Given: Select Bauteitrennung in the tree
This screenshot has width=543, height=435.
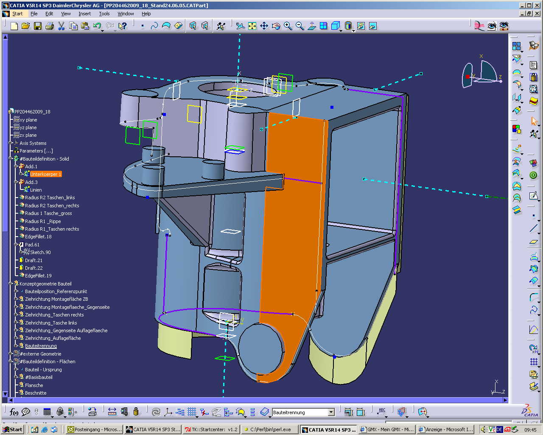Looking at the screenshot, I should tap(41, 346).
